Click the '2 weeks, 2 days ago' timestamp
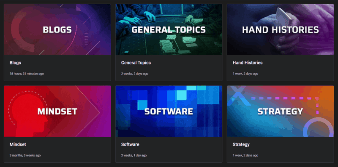 [x=134, y=74]
